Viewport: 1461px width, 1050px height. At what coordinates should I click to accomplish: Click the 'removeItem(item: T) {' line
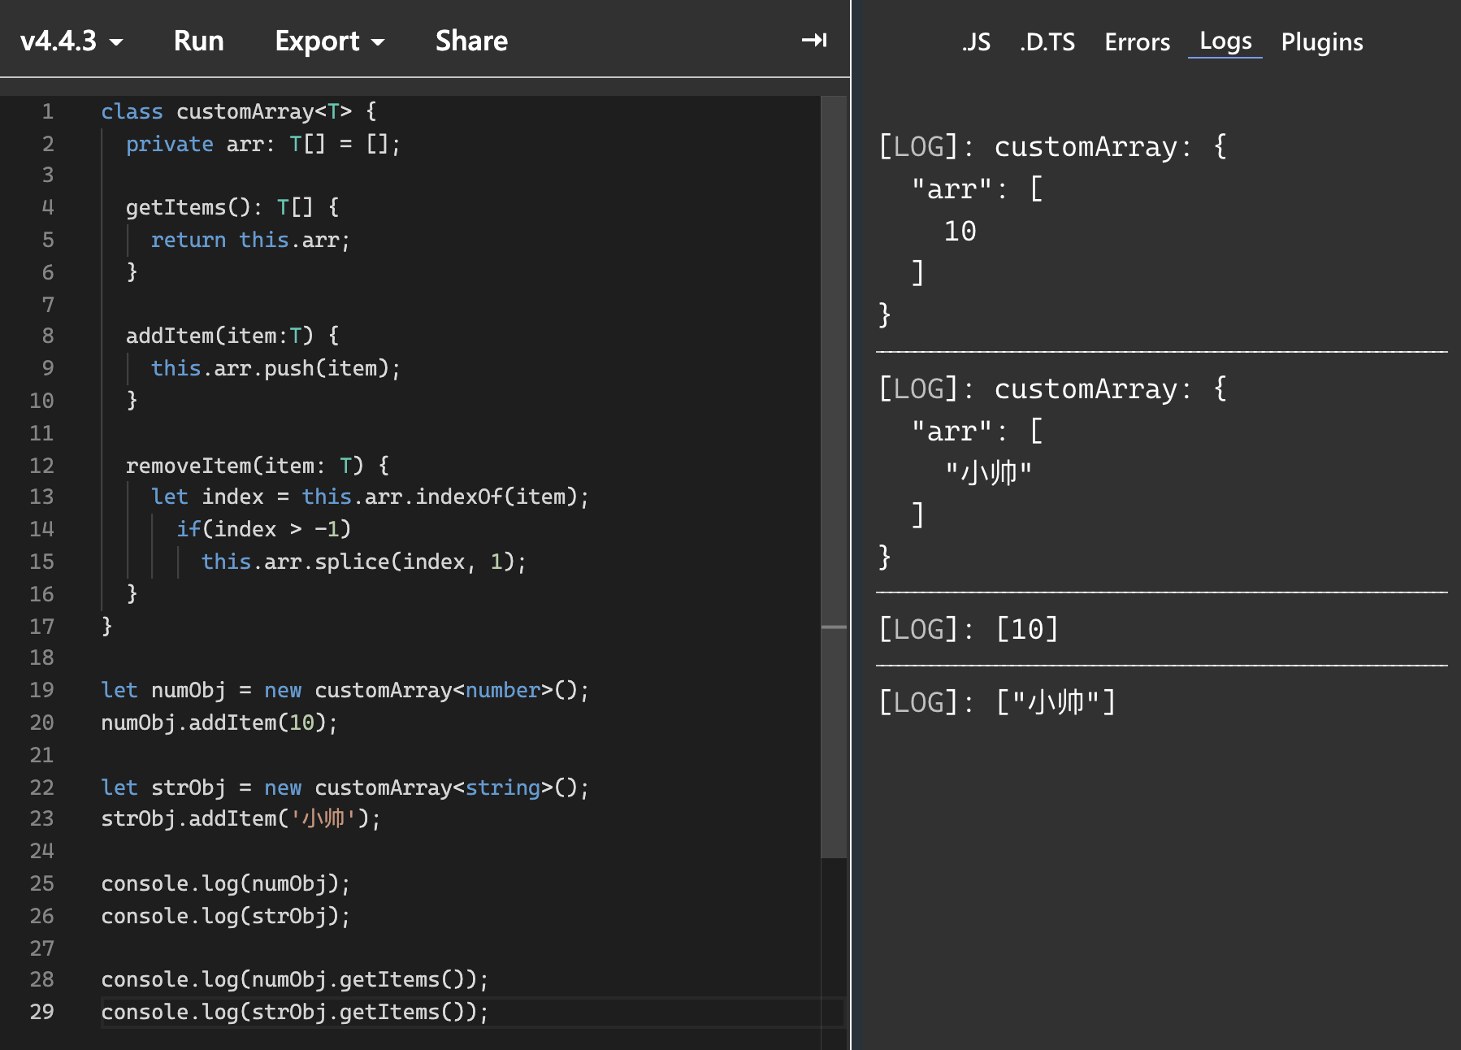pos(258,466)
